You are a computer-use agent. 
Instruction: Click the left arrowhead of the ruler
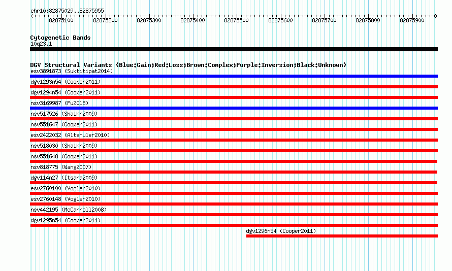pyautogui.click(x=31, y=16)
